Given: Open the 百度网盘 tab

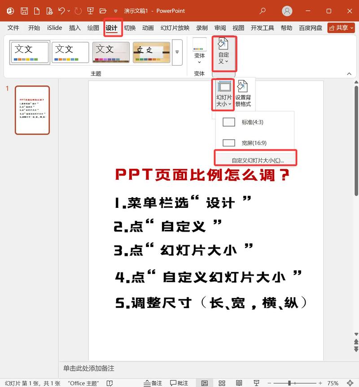Looking at the screenshot, I should (x=311, y=28).
